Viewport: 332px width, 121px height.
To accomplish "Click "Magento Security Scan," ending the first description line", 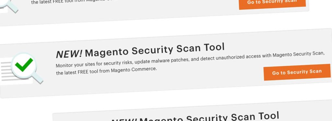I will click(x=299, y=54).
